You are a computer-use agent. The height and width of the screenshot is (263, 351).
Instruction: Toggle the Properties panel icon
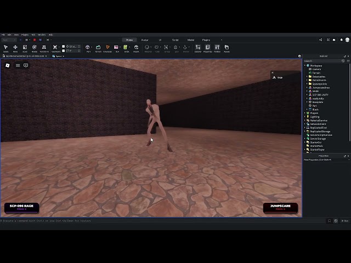tap(207, 49)
